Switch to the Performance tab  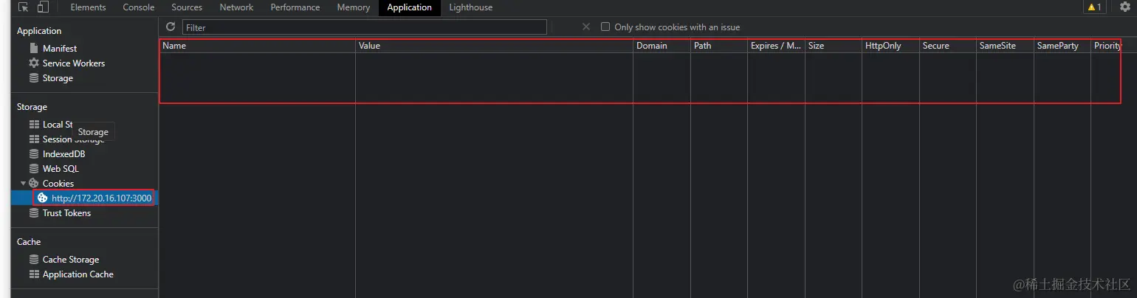click(x=295, y=7)
